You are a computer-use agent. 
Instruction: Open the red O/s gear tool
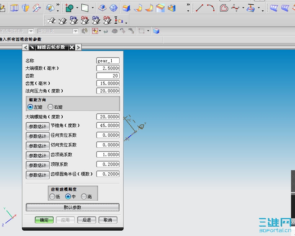pyautogui.click(x=85, y=20)
